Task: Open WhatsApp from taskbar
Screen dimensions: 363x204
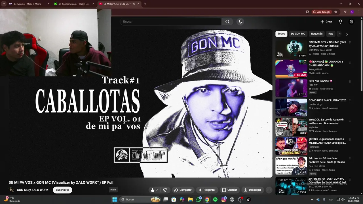Action: 199,199
